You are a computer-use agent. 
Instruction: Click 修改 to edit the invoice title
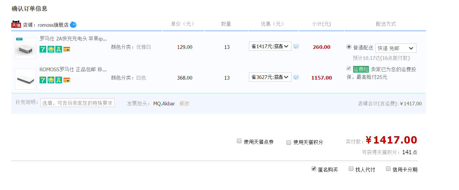point(184,103)
